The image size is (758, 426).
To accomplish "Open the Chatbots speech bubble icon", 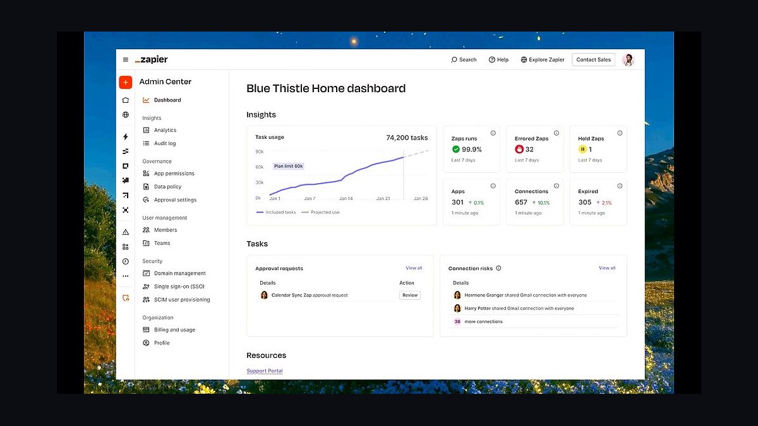I will click(125, 180).
